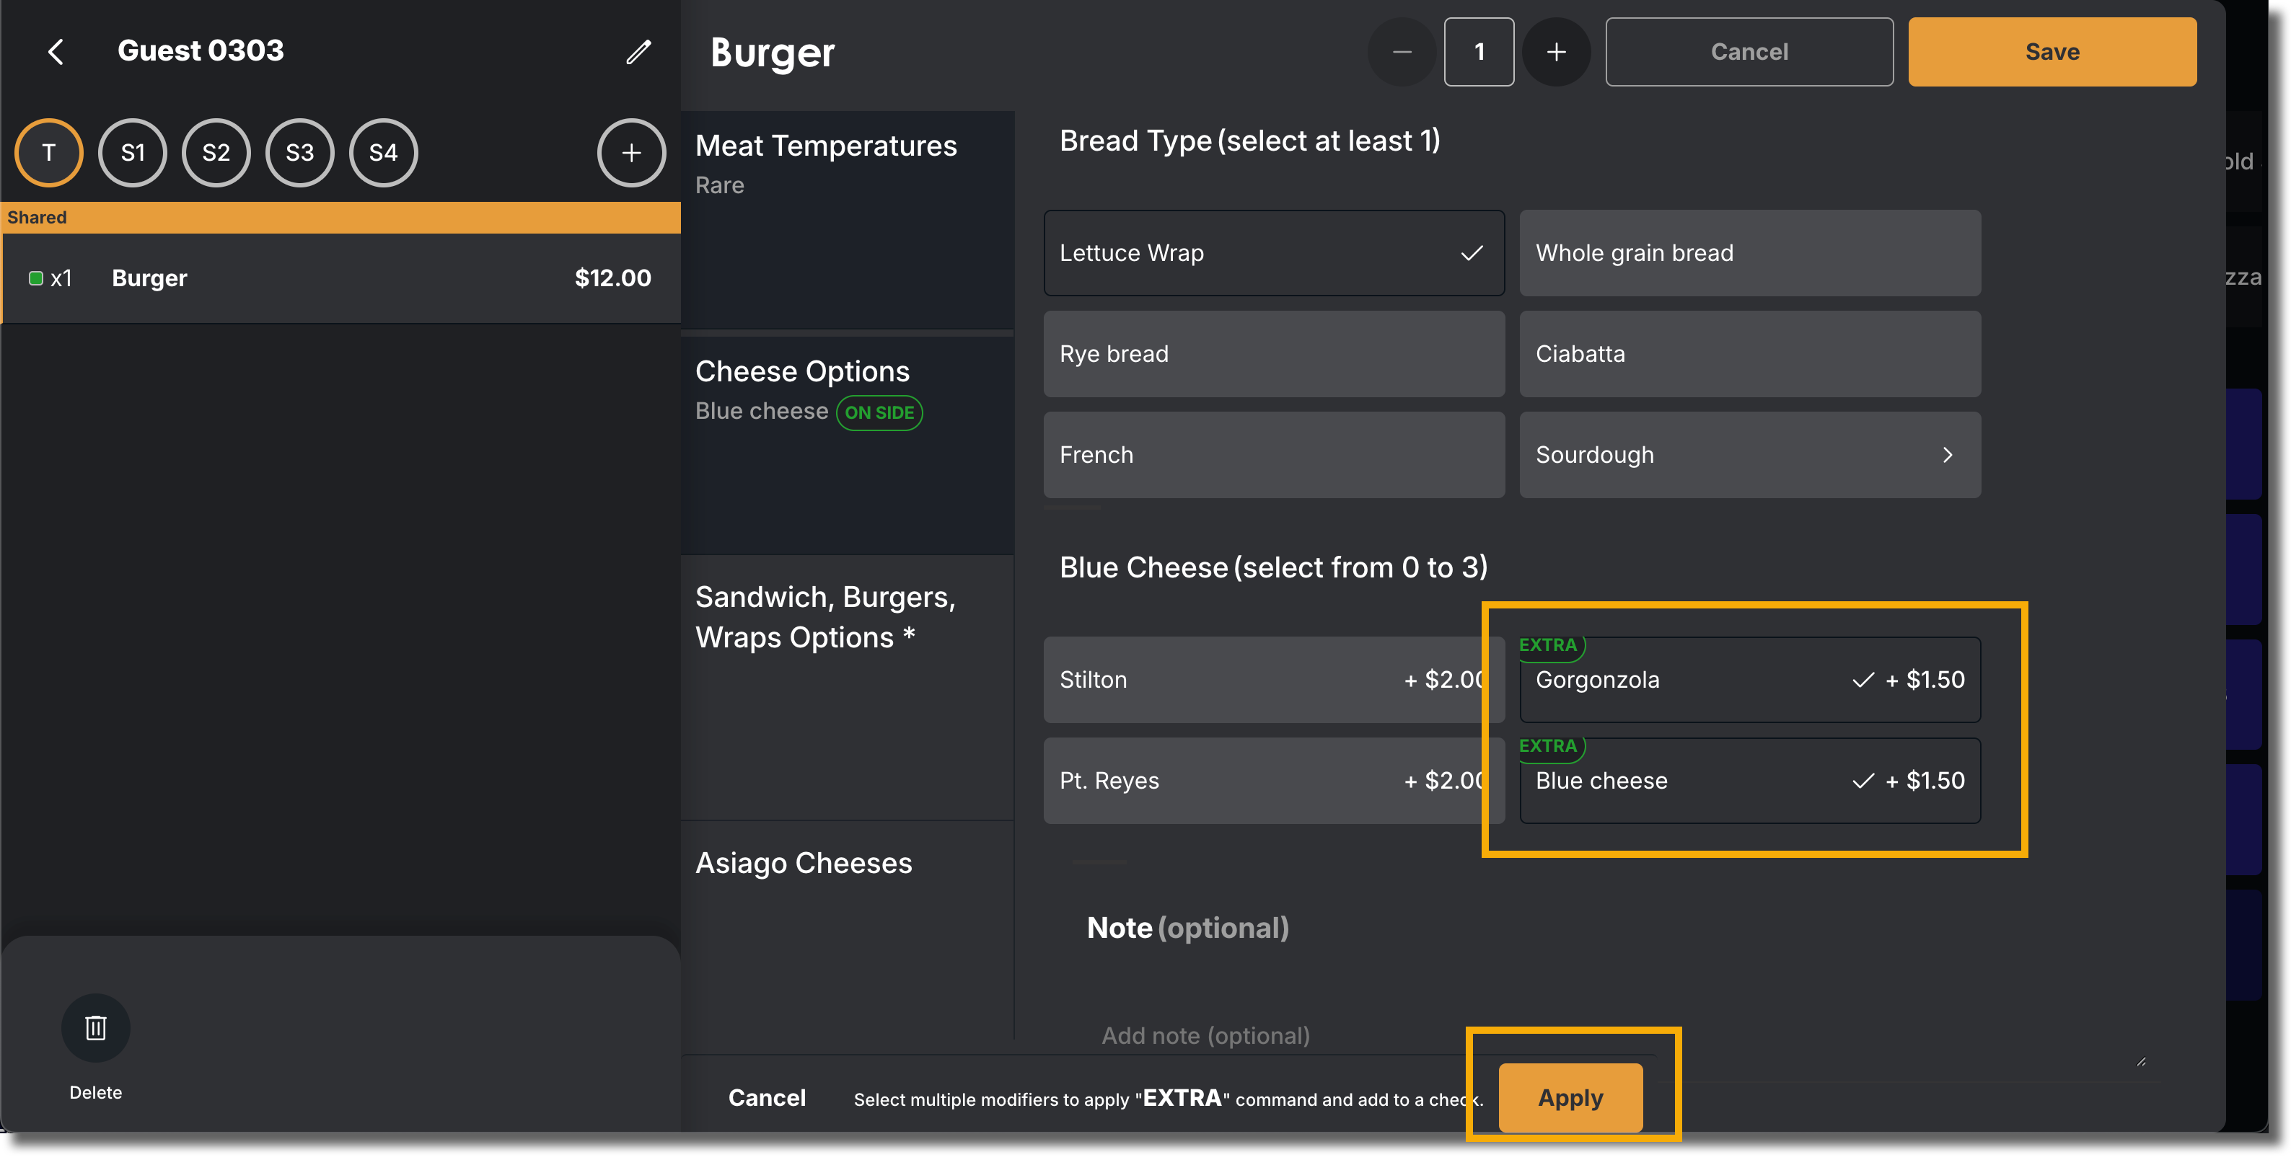
Task: Click the Lettuce Wrap checkmark icon
Action: click(1472, 253)
